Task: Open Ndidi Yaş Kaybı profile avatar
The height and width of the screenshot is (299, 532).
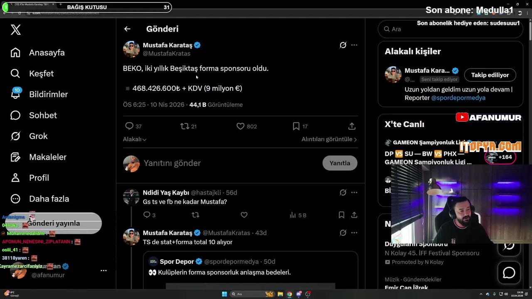Action: [x=131, y=197]
